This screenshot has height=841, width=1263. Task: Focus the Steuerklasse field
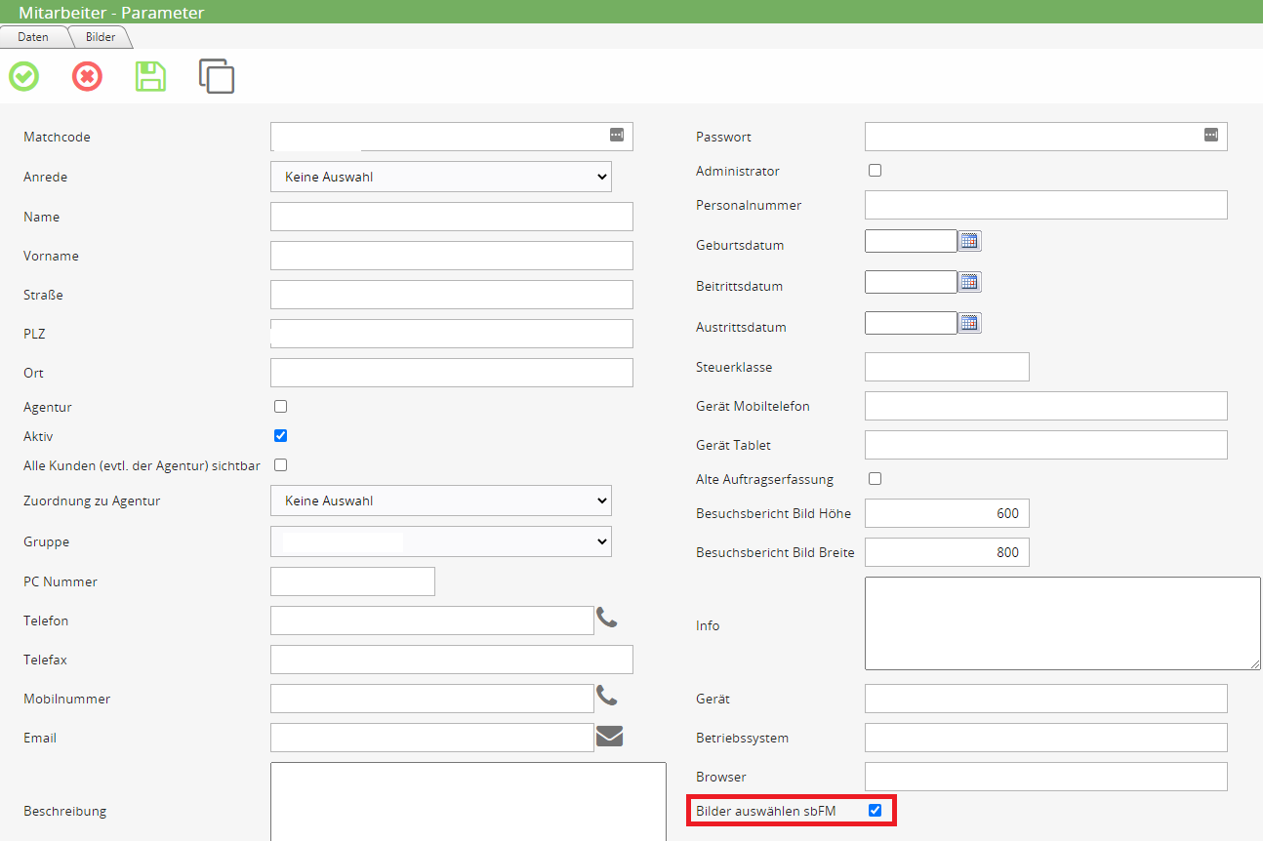point(947,367)
